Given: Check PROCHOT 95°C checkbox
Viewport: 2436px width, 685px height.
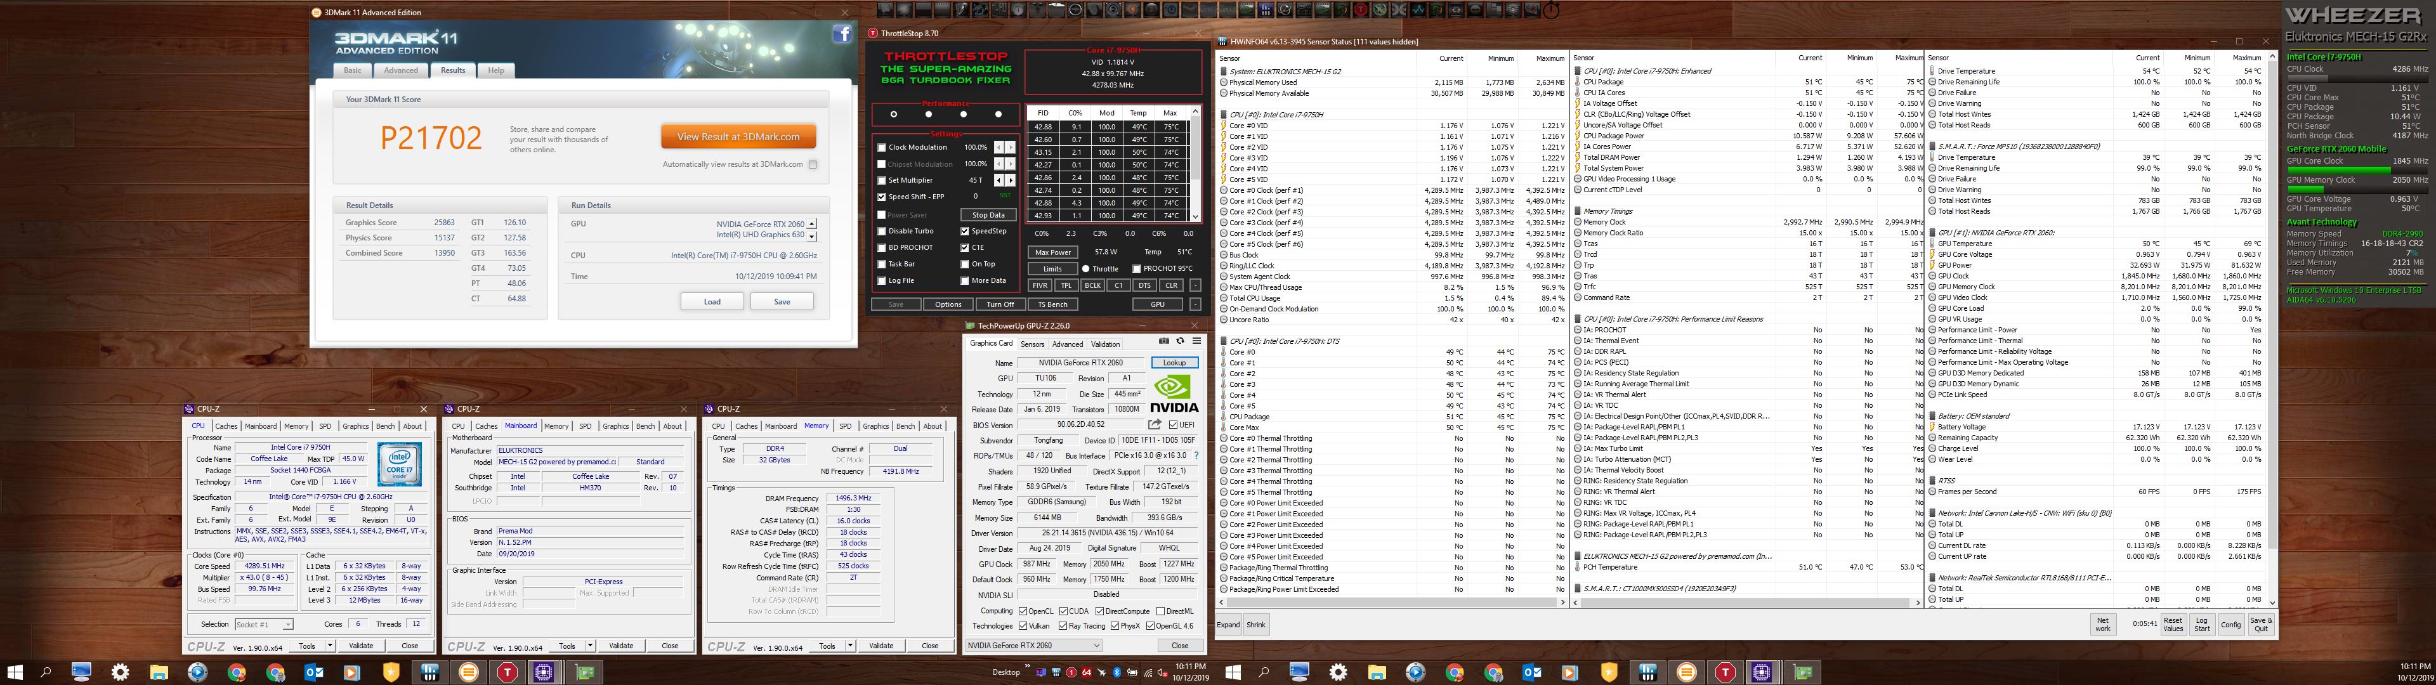Looking at the screenshot, I should [1136, 269].
